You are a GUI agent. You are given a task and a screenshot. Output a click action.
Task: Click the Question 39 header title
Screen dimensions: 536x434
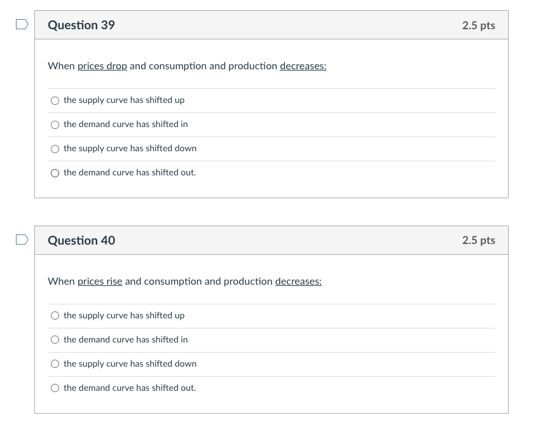click(x=81, y=25)
